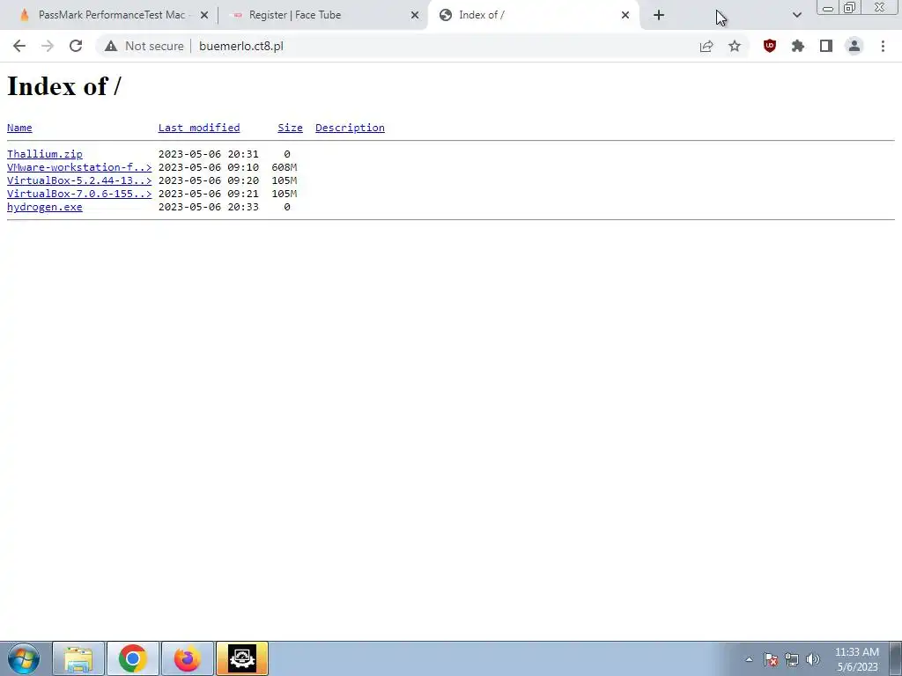
Task: Click the Index of / heading
Action: (x=64, y=86)
